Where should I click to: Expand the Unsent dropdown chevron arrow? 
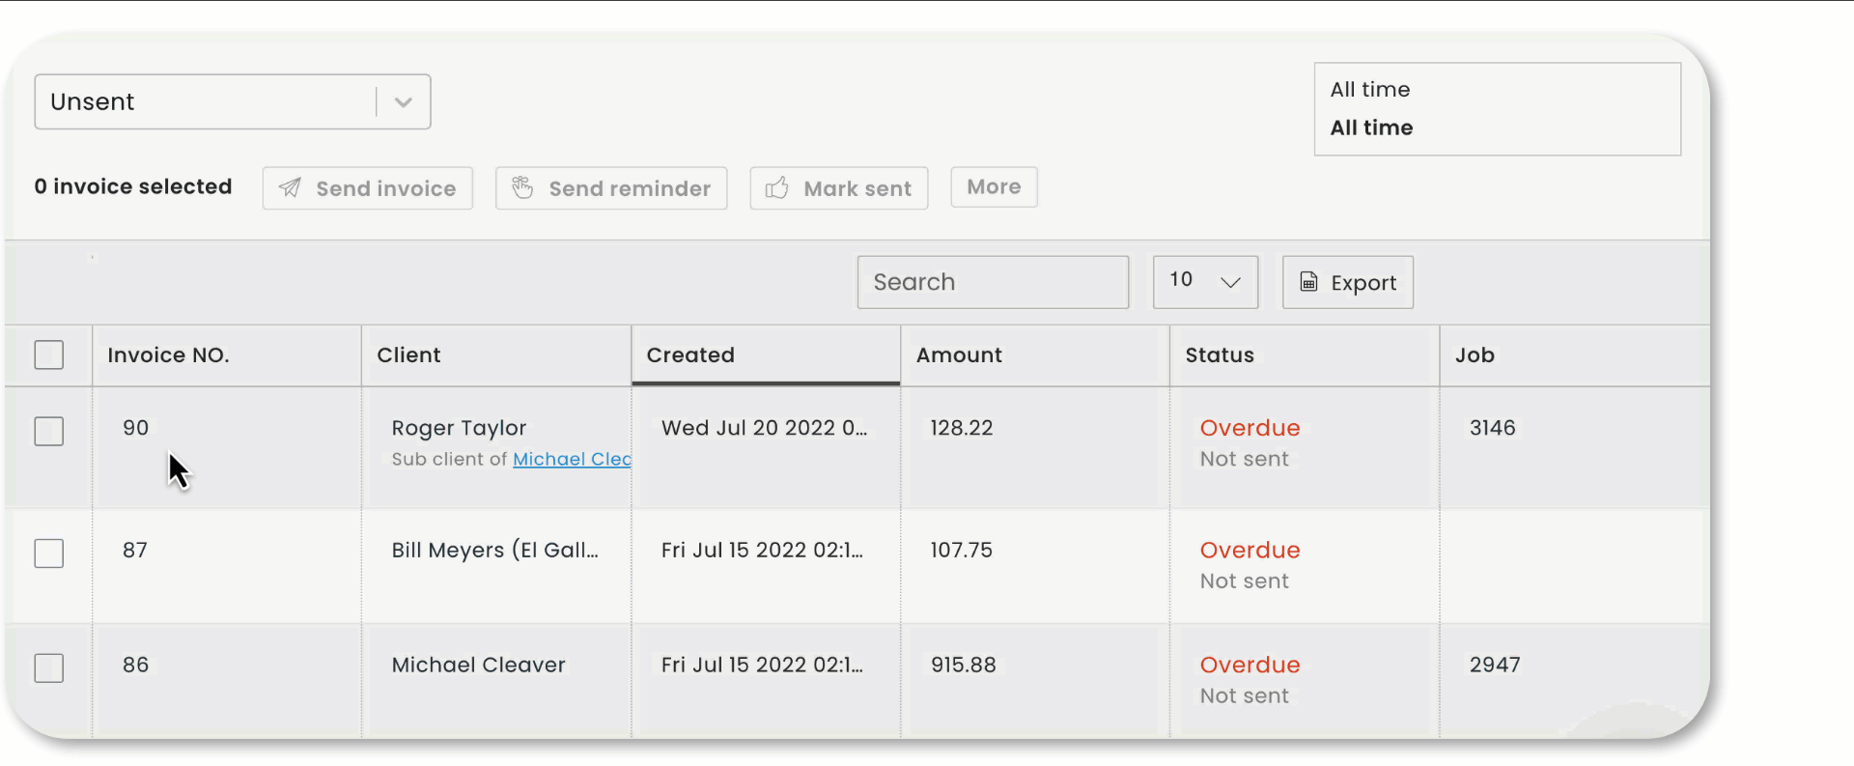point(404,101)
